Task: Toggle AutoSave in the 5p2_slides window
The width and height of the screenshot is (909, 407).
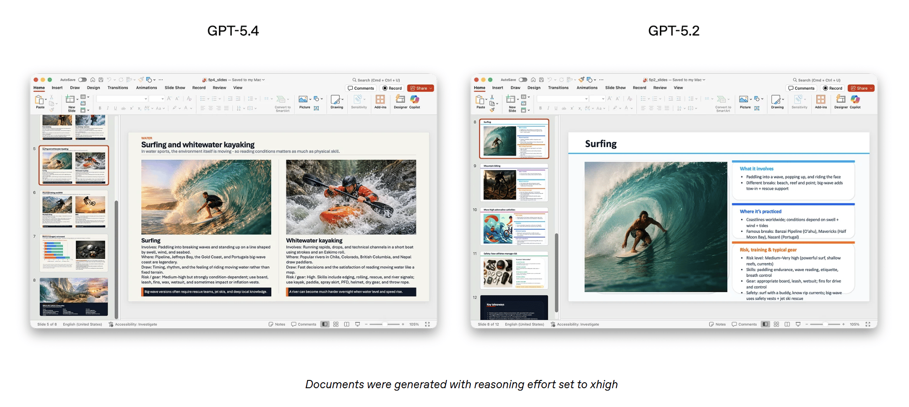Action: pos(523,80)
